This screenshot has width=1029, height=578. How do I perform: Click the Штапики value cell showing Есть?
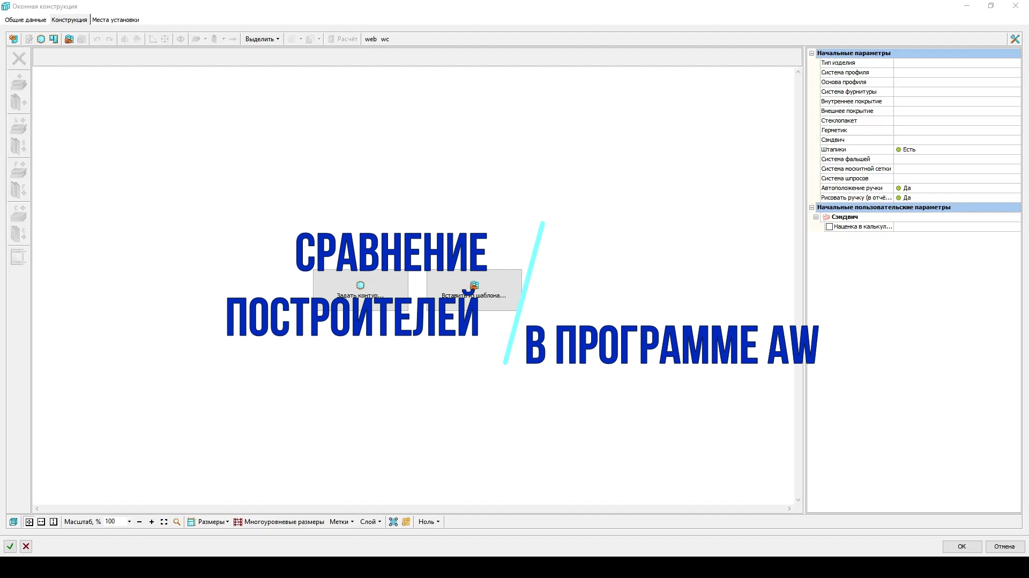[957, 150]
